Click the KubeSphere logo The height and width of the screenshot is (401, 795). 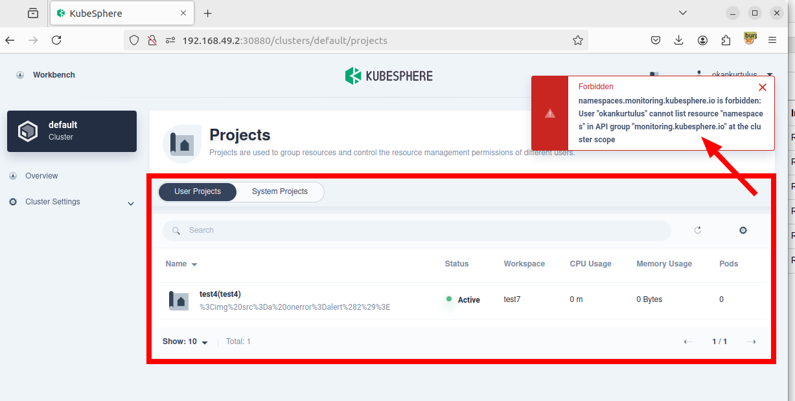[x=389, y=76]
